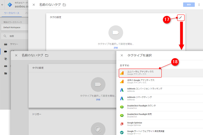Click the トリガー placeholder circle icon

(98, 129)
